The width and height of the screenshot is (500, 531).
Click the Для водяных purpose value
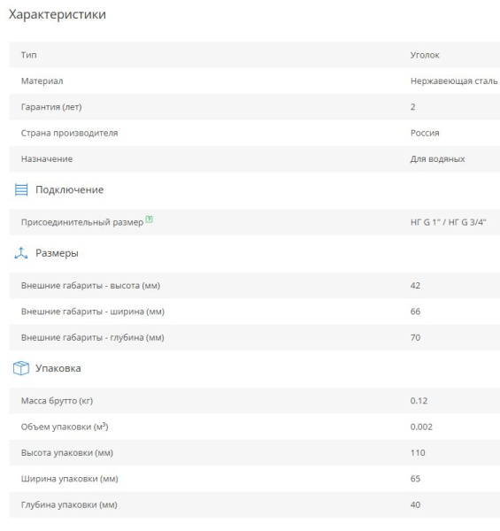point(437,158)
